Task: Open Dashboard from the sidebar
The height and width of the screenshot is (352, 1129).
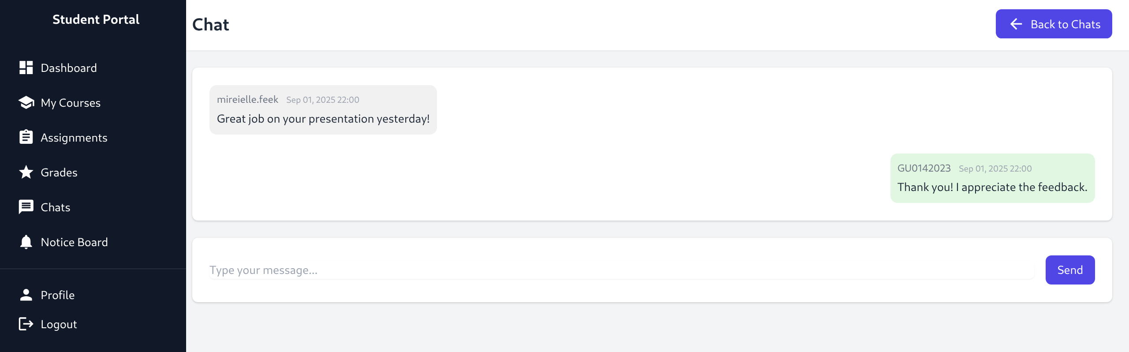Action: 69,68
